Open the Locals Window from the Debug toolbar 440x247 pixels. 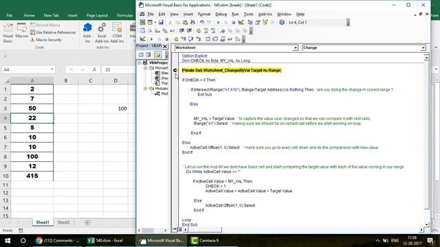coord(208,39)
